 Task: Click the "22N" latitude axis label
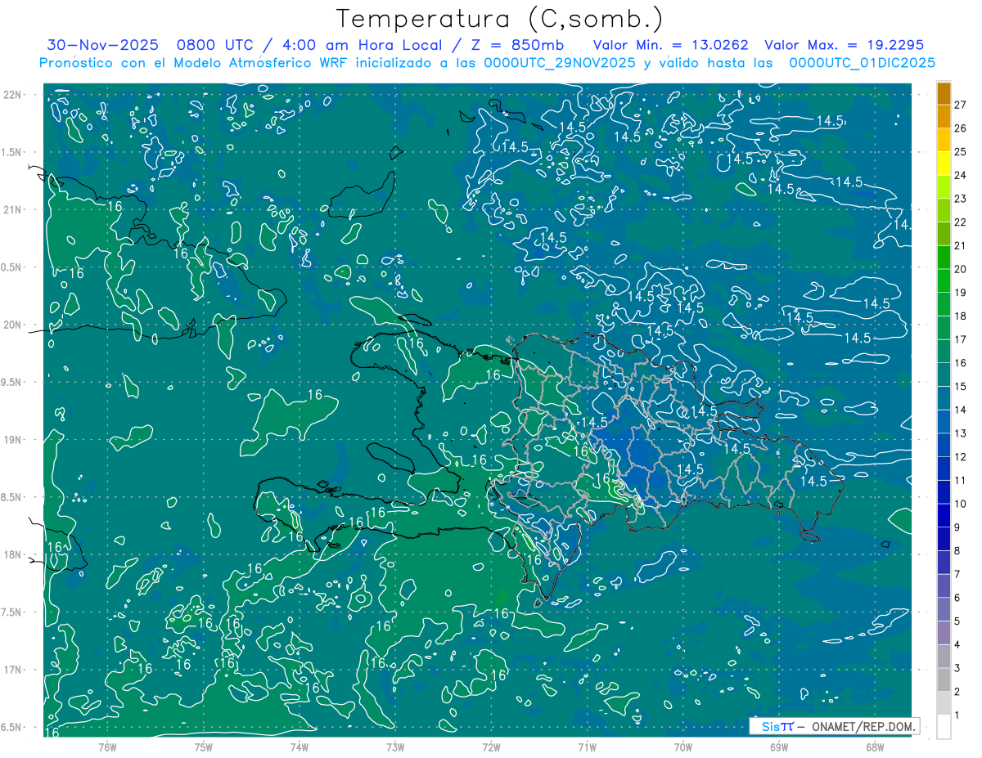[14, 95]
